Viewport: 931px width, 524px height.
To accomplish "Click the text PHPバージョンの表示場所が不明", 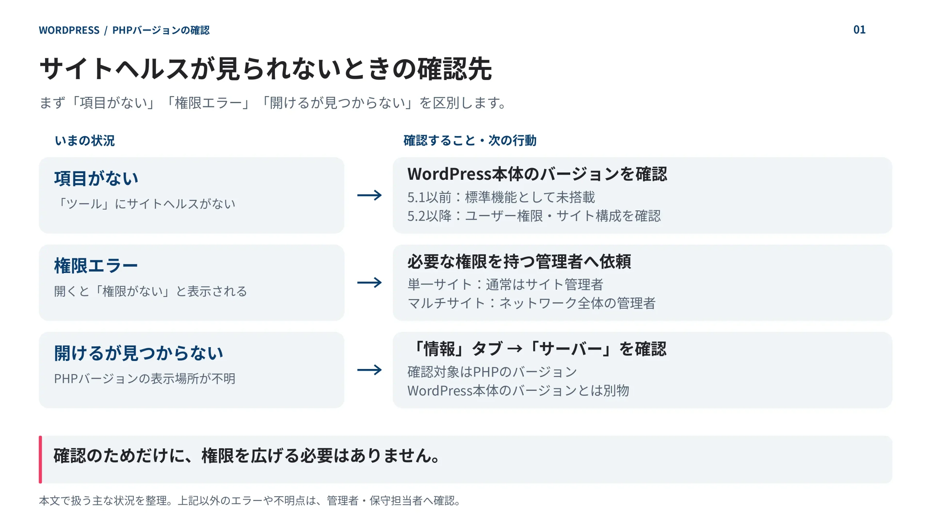I will pos(145,379).
